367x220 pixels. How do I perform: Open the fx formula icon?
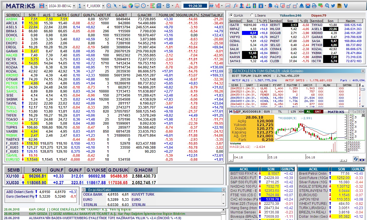point(236,6)
